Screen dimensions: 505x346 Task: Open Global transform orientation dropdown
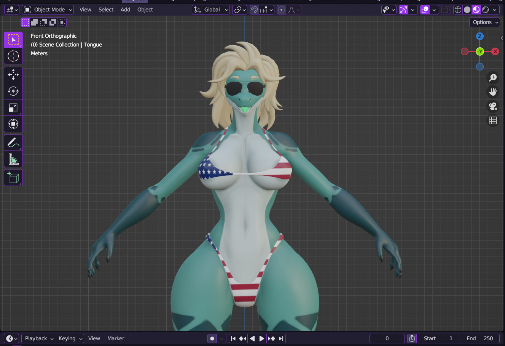(x=211, y=10)
